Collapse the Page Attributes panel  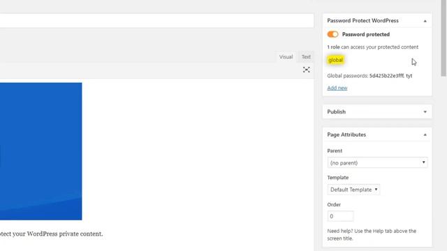(425, 135)
